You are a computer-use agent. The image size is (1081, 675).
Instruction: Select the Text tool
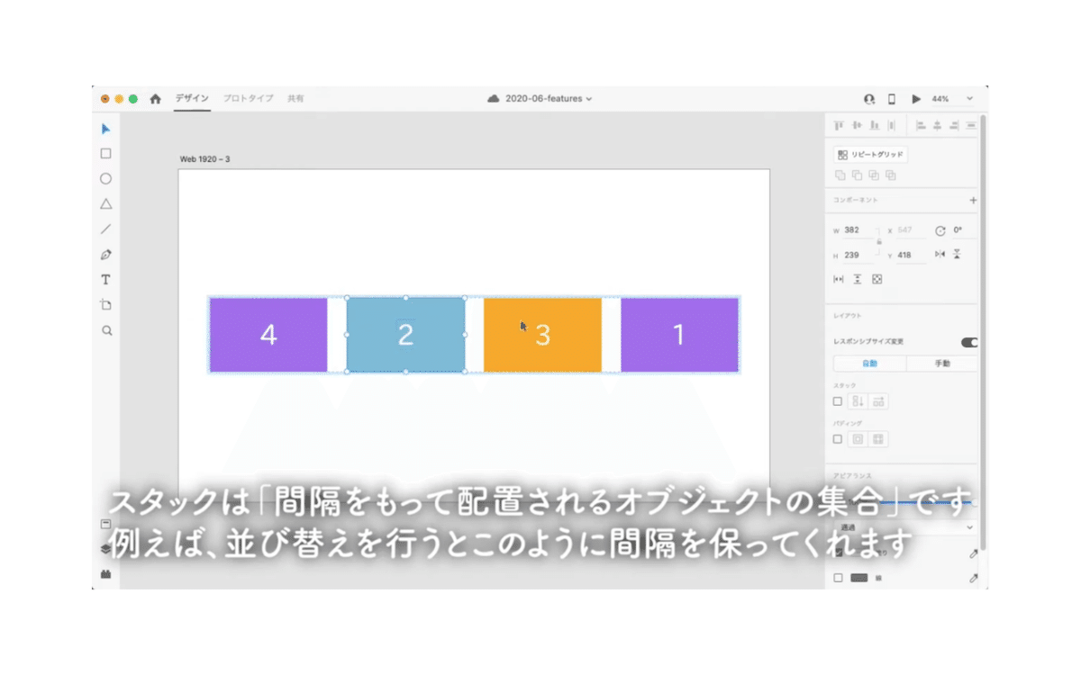(105, 280)
